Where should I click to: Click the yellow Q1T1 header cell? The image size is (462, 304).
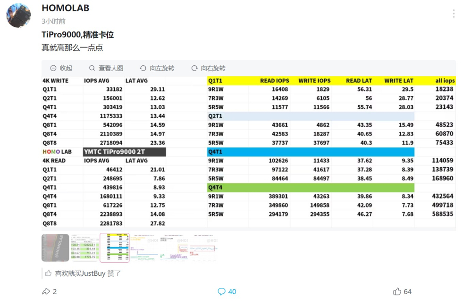tap(215, 80)
